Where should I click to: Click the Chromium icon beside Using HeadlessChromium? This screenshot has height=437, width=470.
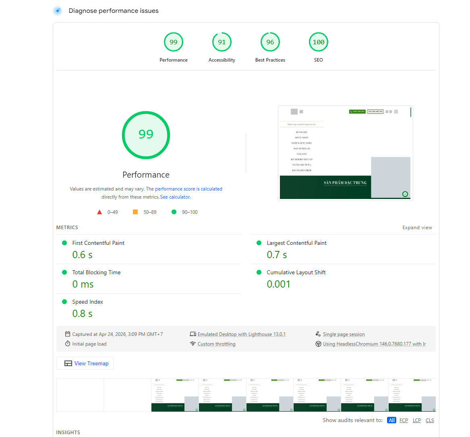tap(318, 344)
